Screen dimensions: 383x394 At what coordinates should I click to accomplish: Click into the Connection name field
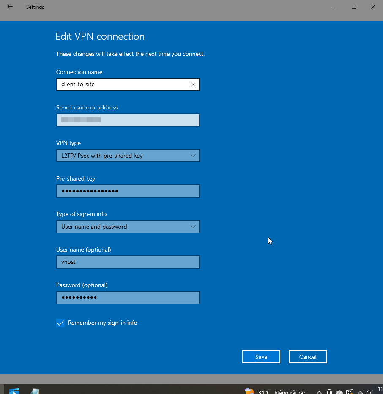click(x=123, y=85)
